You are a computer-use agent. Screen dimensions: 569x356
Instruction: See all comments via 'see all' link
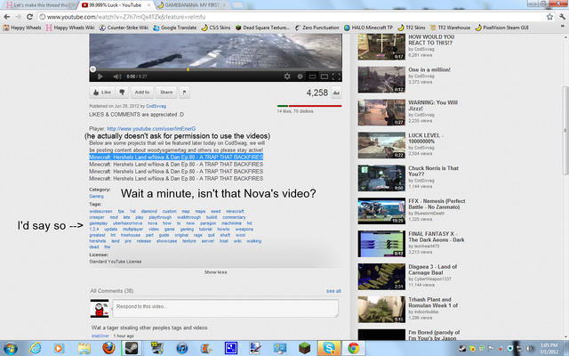(333, 291)
